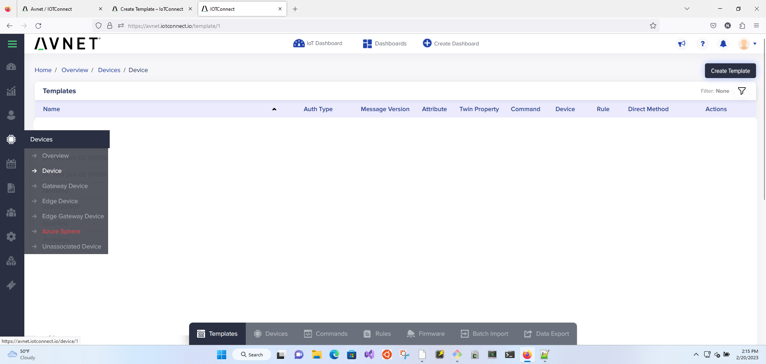
Task: Open the megaphone announcements icon
Action: click(x=682, y=44)
